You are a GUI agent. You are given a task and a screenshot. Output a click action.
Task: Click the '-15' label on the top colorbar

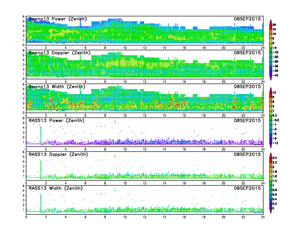click(275, 52)
